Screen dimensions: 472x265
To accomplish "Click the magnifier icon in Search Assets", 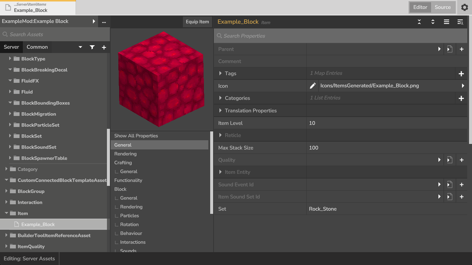I will click(x=5, y=34).
